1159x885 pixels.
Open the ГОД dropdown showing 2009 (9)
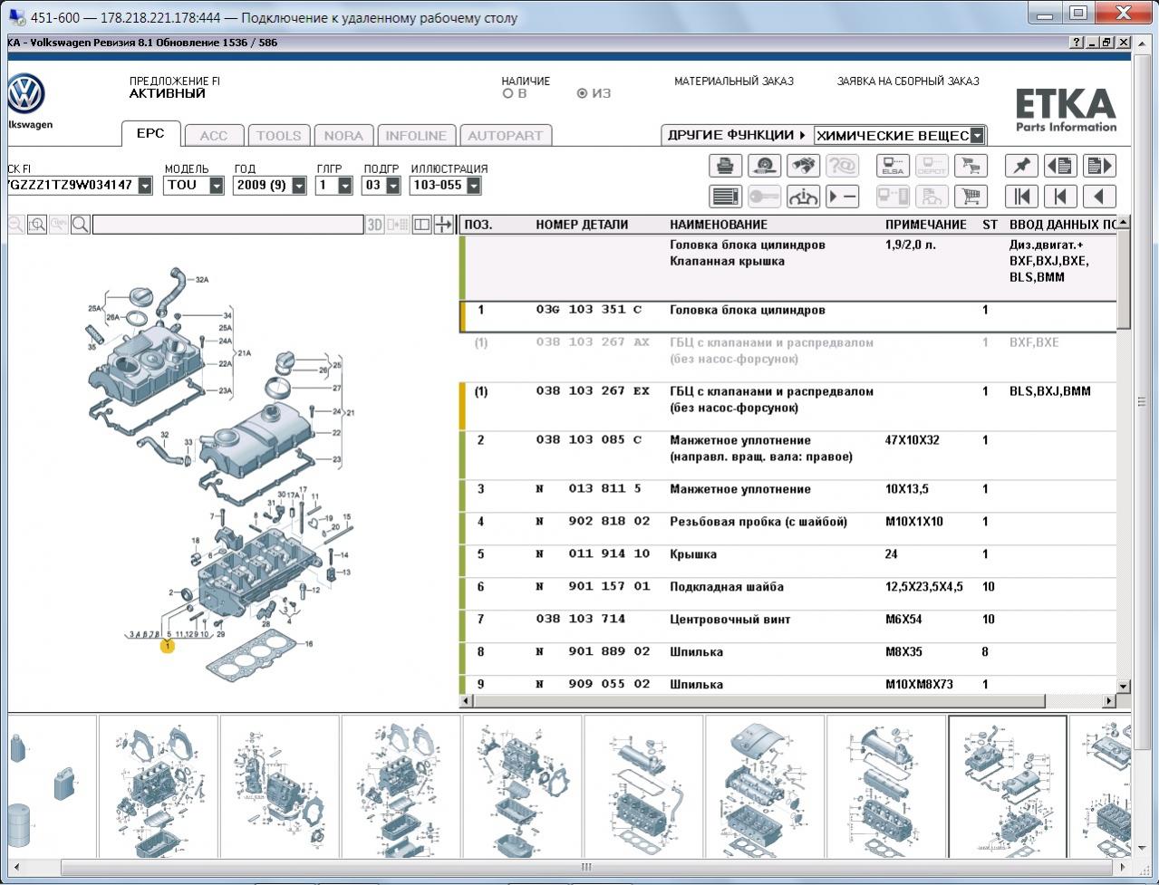pyautogui.click(x=298, y=186)
